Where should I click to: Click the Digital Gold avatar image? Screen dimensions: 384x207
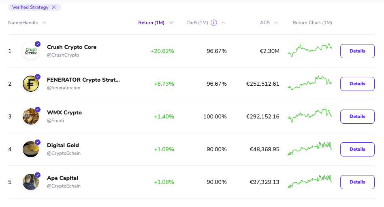[31, 150]
